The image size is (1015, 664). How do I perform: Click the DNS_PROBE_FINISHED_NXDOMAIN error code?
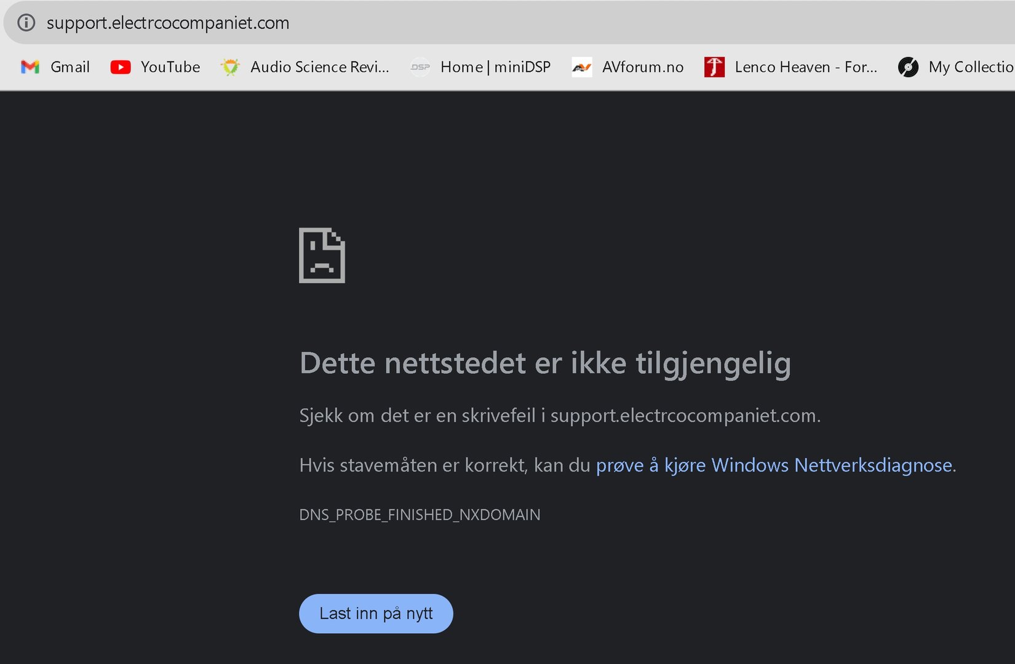tap(420, 515)
